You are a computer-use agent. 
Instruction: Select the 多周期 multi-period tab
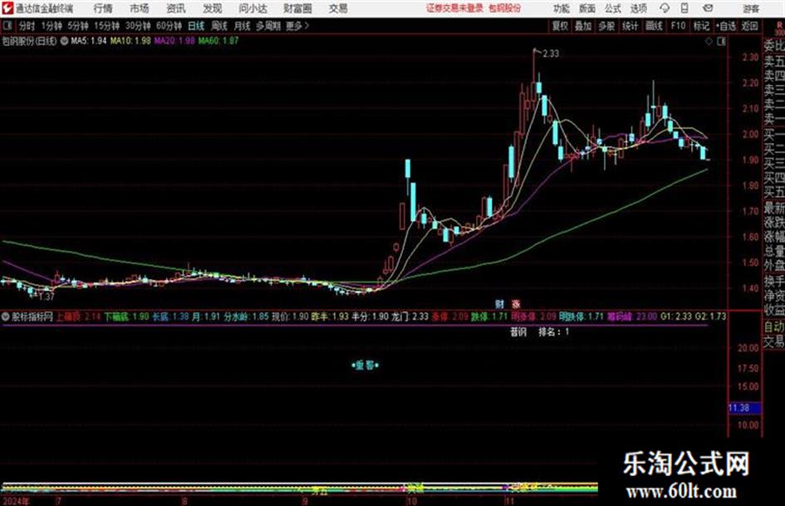click(x=268, y=26)
